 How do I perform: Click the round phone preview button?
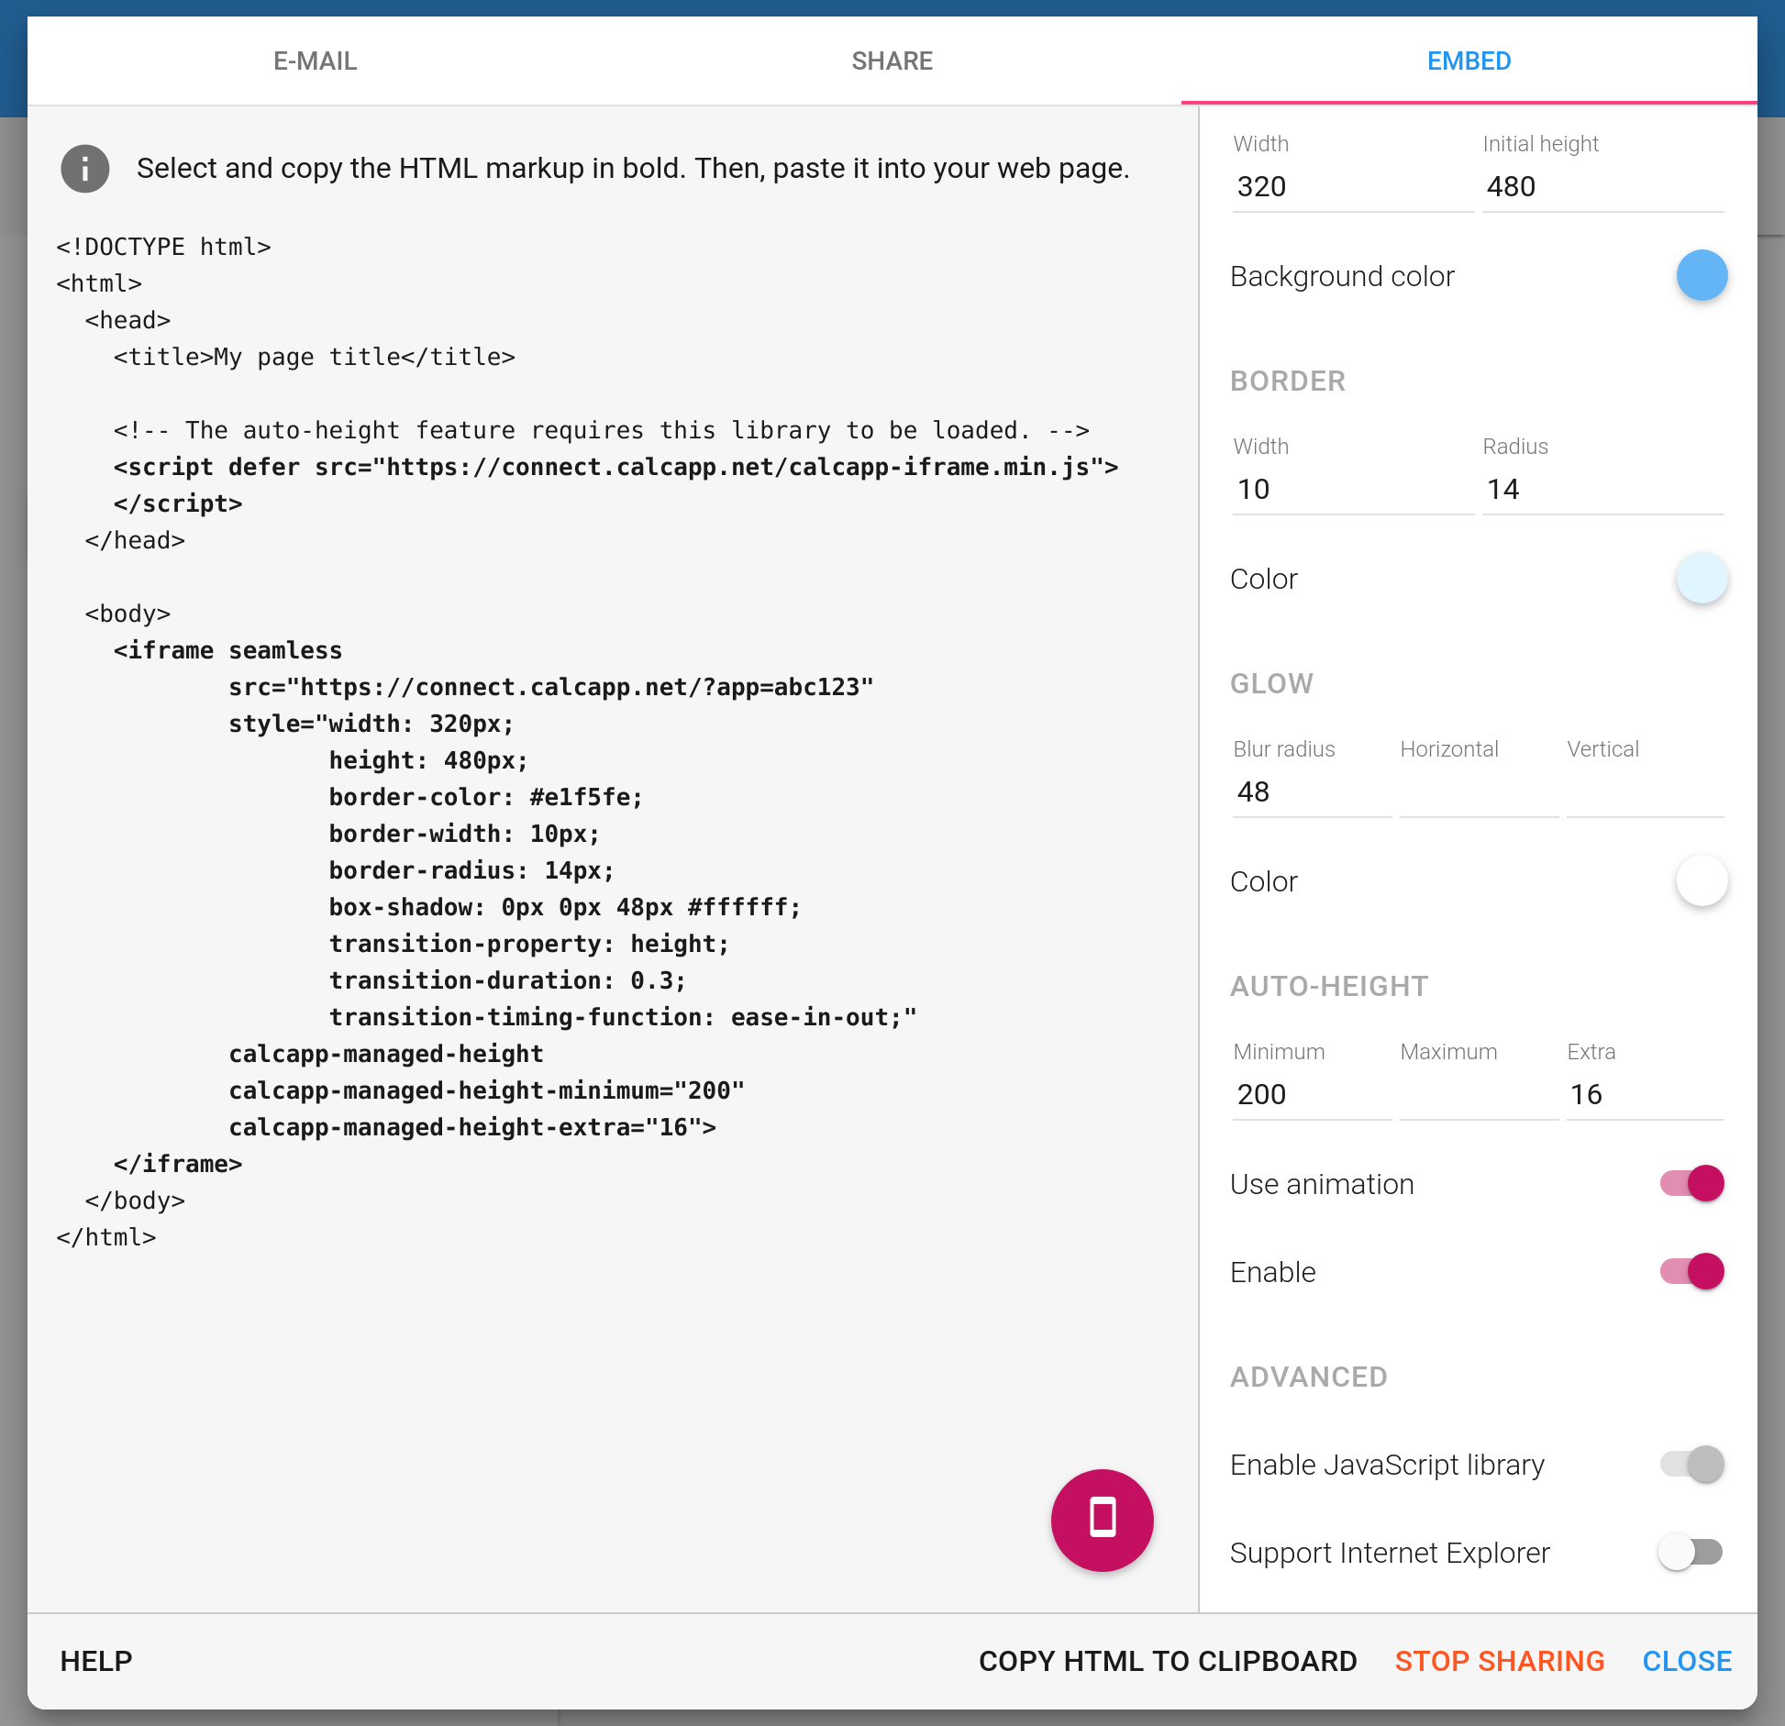1102,1520
